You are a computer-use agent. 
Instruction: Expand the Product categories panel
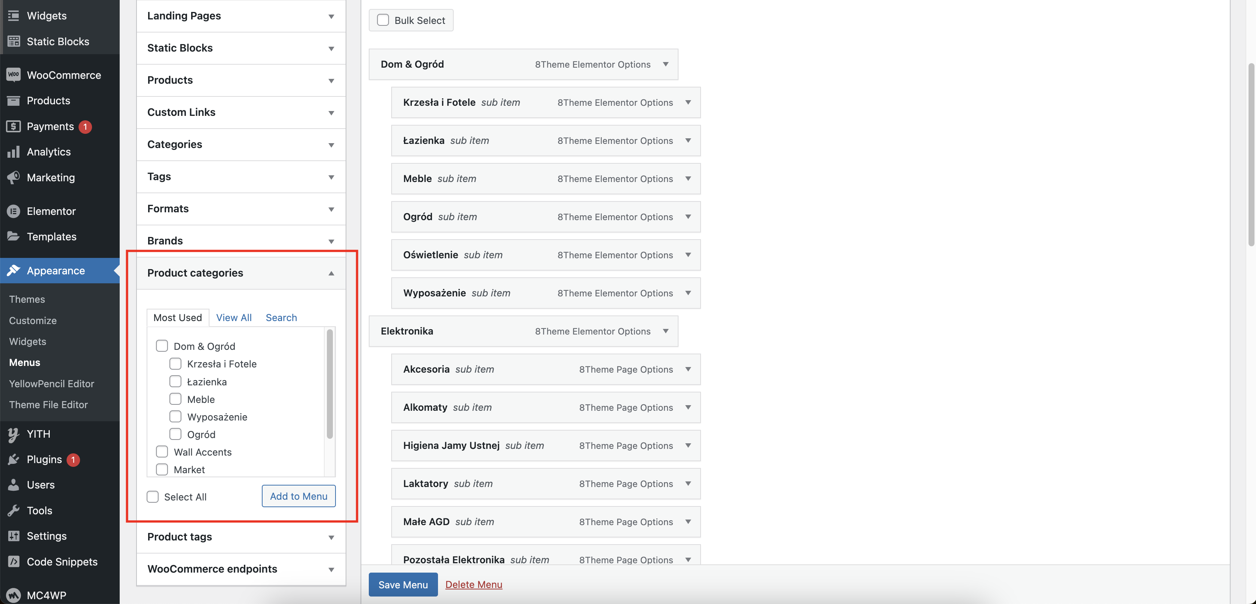pyautogui.click(x=239, y=273)
